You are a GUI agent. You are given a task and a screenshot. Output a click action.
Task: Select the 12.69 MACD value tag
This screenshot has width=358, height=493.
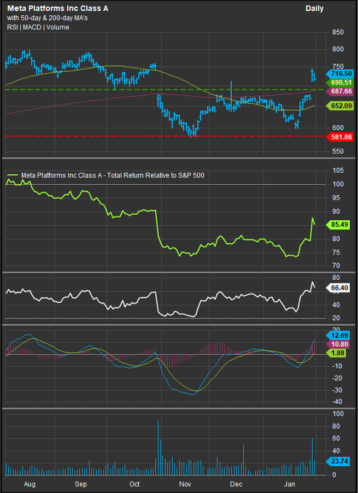(341, 335)
